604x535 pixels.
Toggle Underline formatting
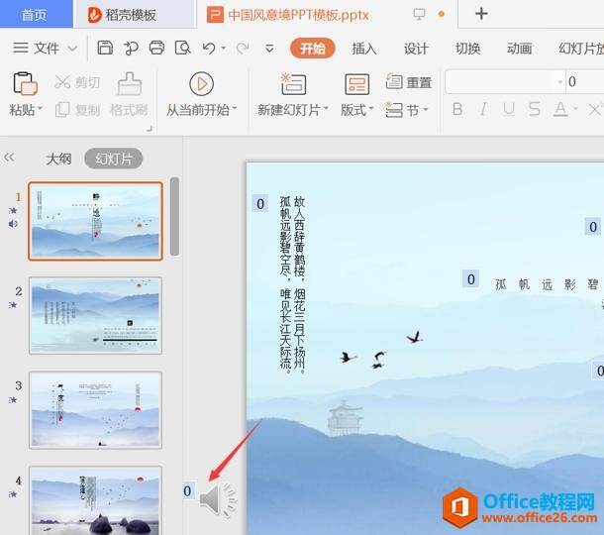(x=509, y=109)
